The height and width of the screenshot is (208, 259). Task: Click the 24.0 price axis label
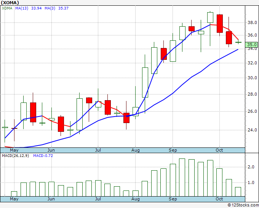click(x=252, y=130)
